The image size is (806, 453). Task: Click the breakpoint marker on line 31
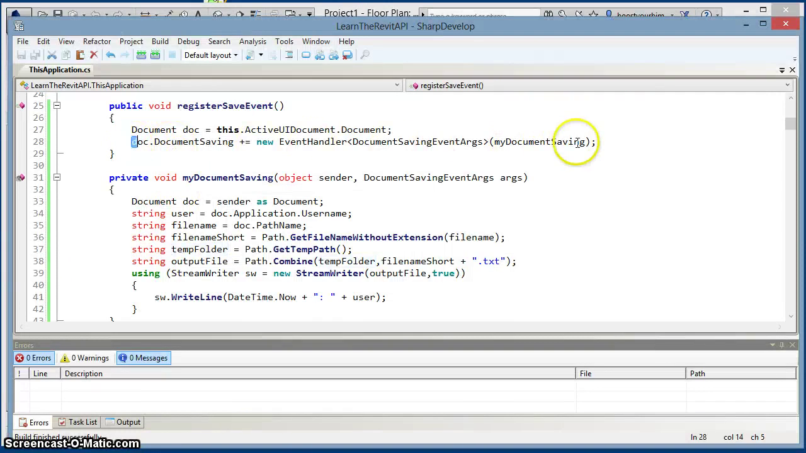click(21, 177)
